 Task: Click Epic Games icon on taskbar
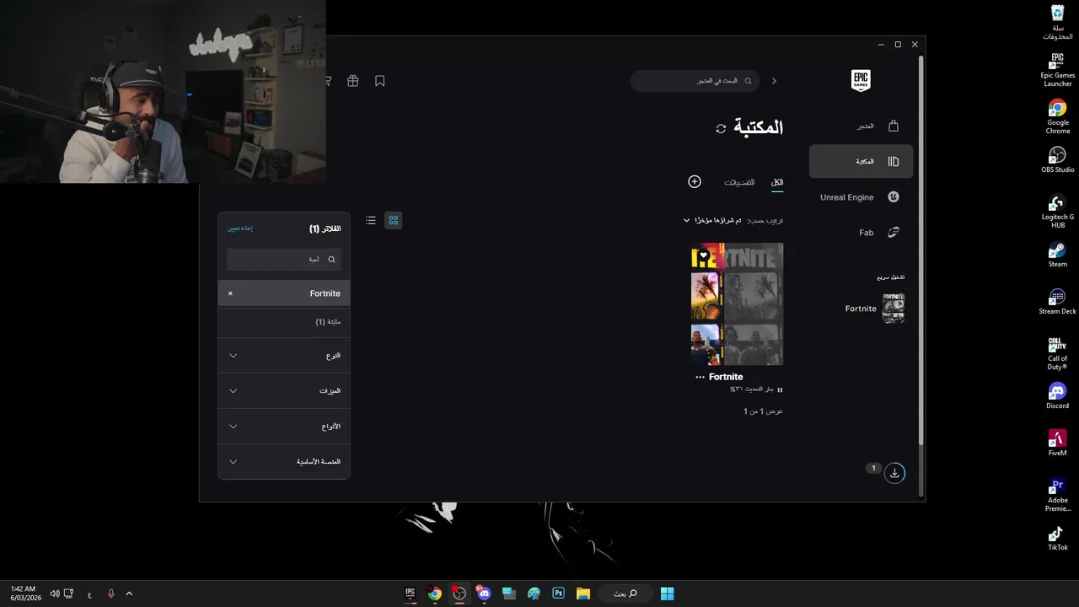pos(410,594)
